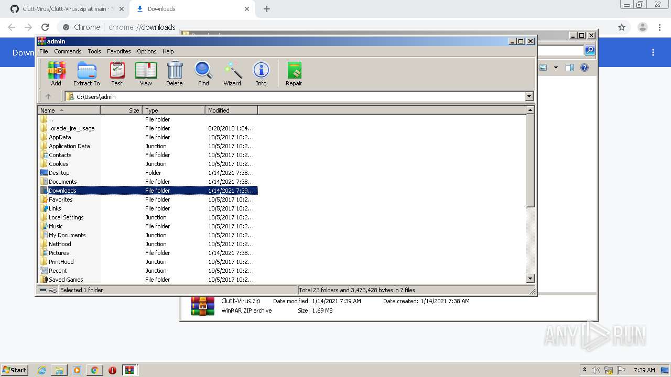
Task: Switch to the Clutt-Virus GitHub tab
Action: click(x=66, y=9)
